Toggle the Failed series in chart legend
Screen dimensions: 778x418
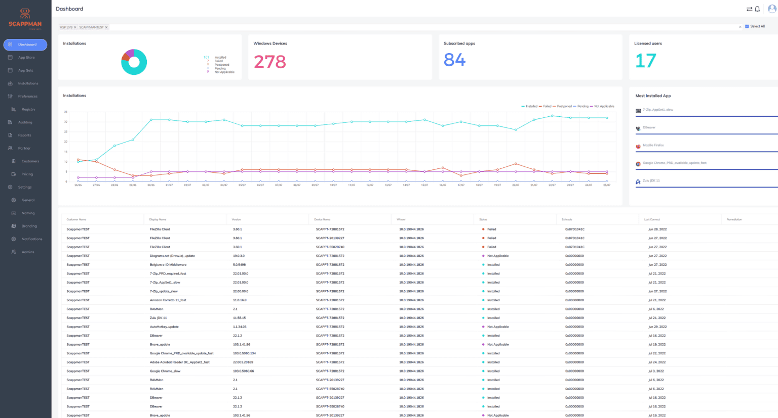(546, 106)
